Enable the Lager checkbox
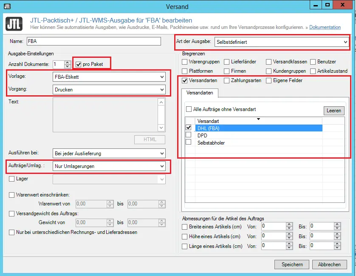Viewport: 356px width, 276px height. coord(11,179)
